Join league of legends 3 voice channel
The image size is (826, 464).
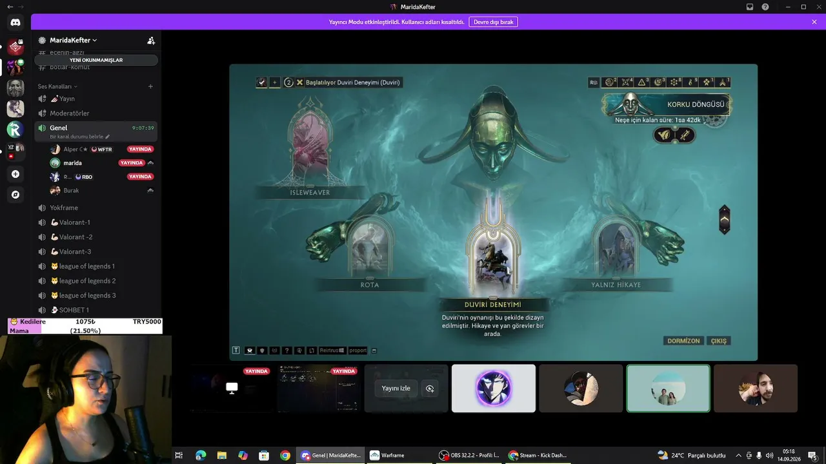click(x=96, y=295)
